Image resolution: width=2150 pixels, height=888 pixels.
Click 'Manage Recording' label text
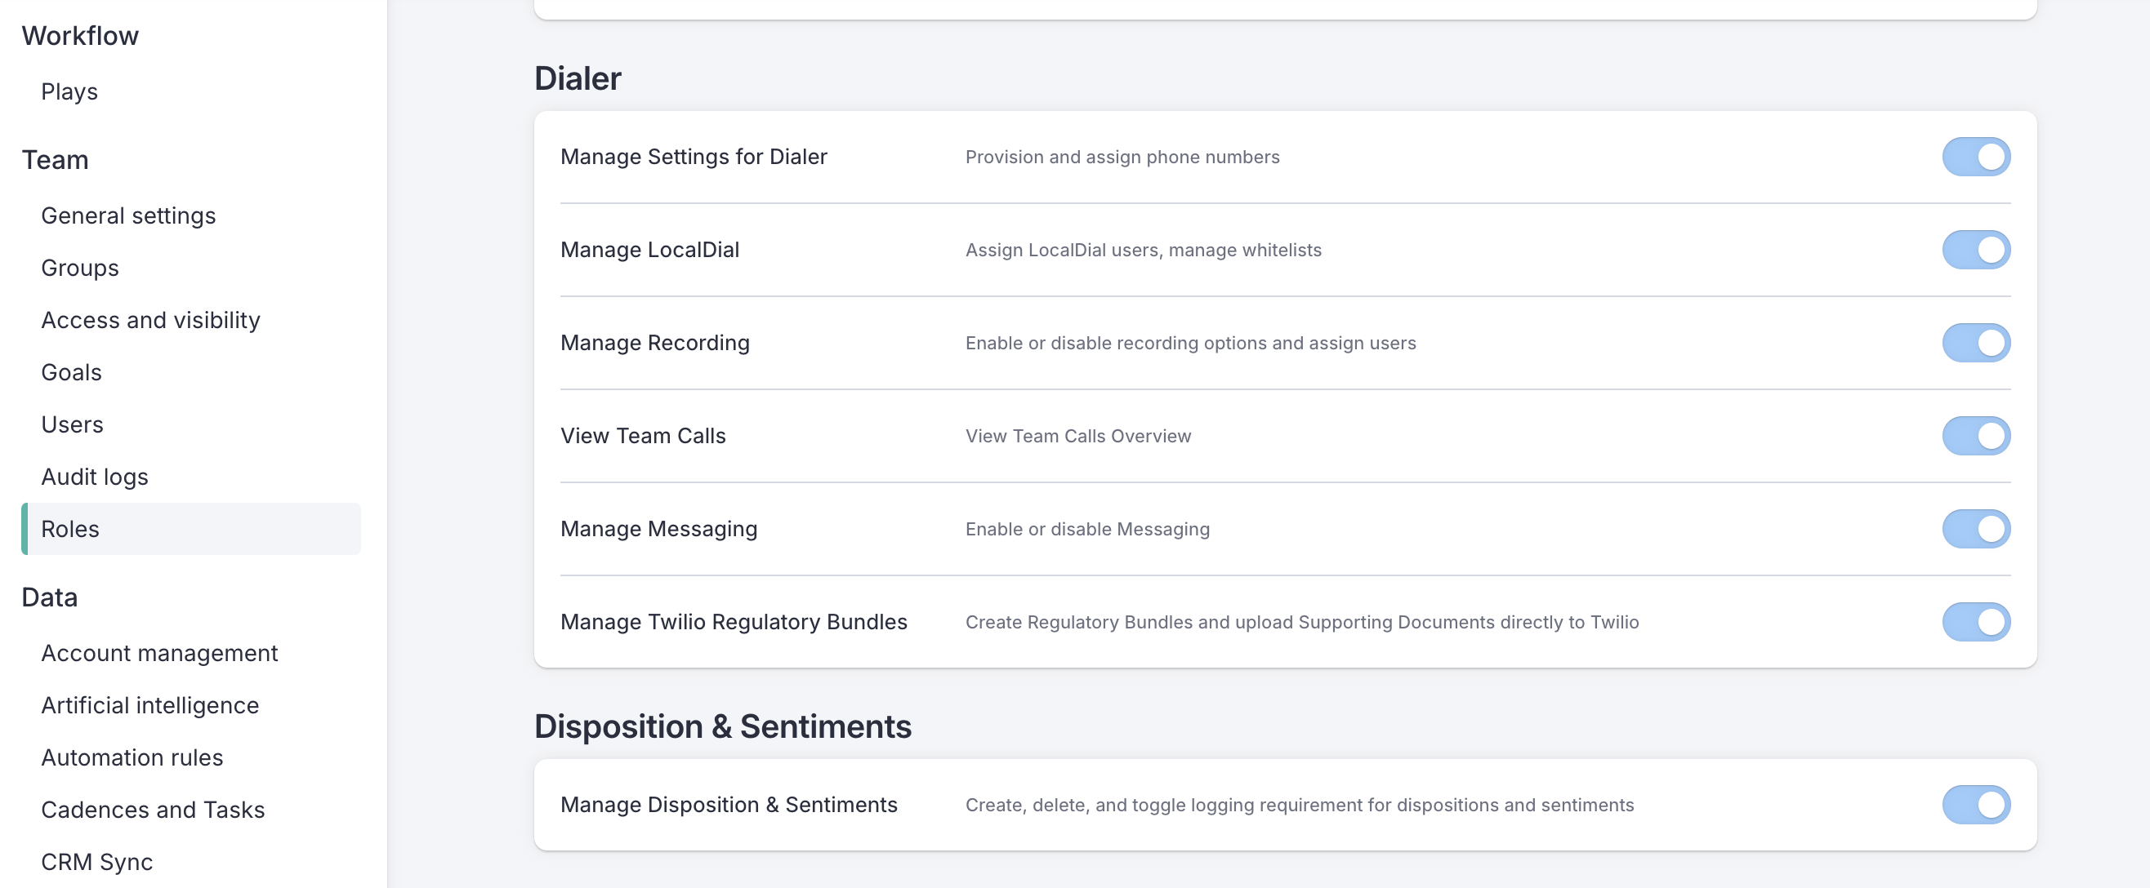click(655, 343)
